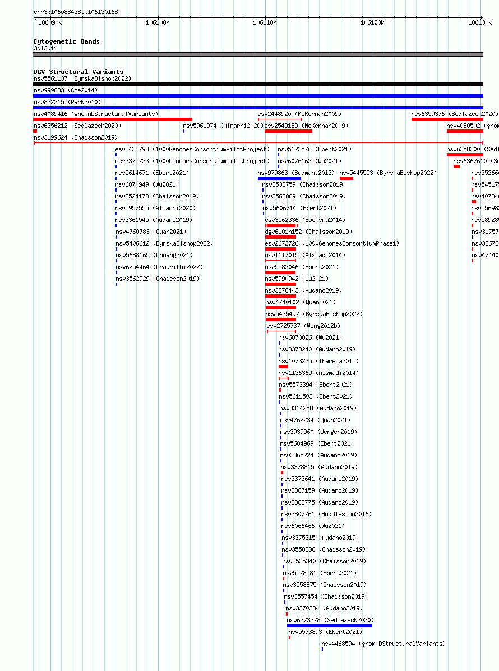This screenshot has height=671, width=499.
Task: Click nsv5957555 (Almarri2020) label
Action: [155, 208]
